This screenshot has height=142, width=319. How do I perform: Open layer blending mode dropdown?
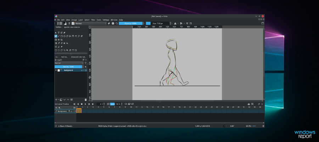pyautogui.click(x=69, y=63)
